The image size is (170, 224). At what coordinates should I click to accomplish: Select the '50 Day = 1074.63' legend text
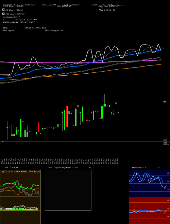click(x=15, y=10)
